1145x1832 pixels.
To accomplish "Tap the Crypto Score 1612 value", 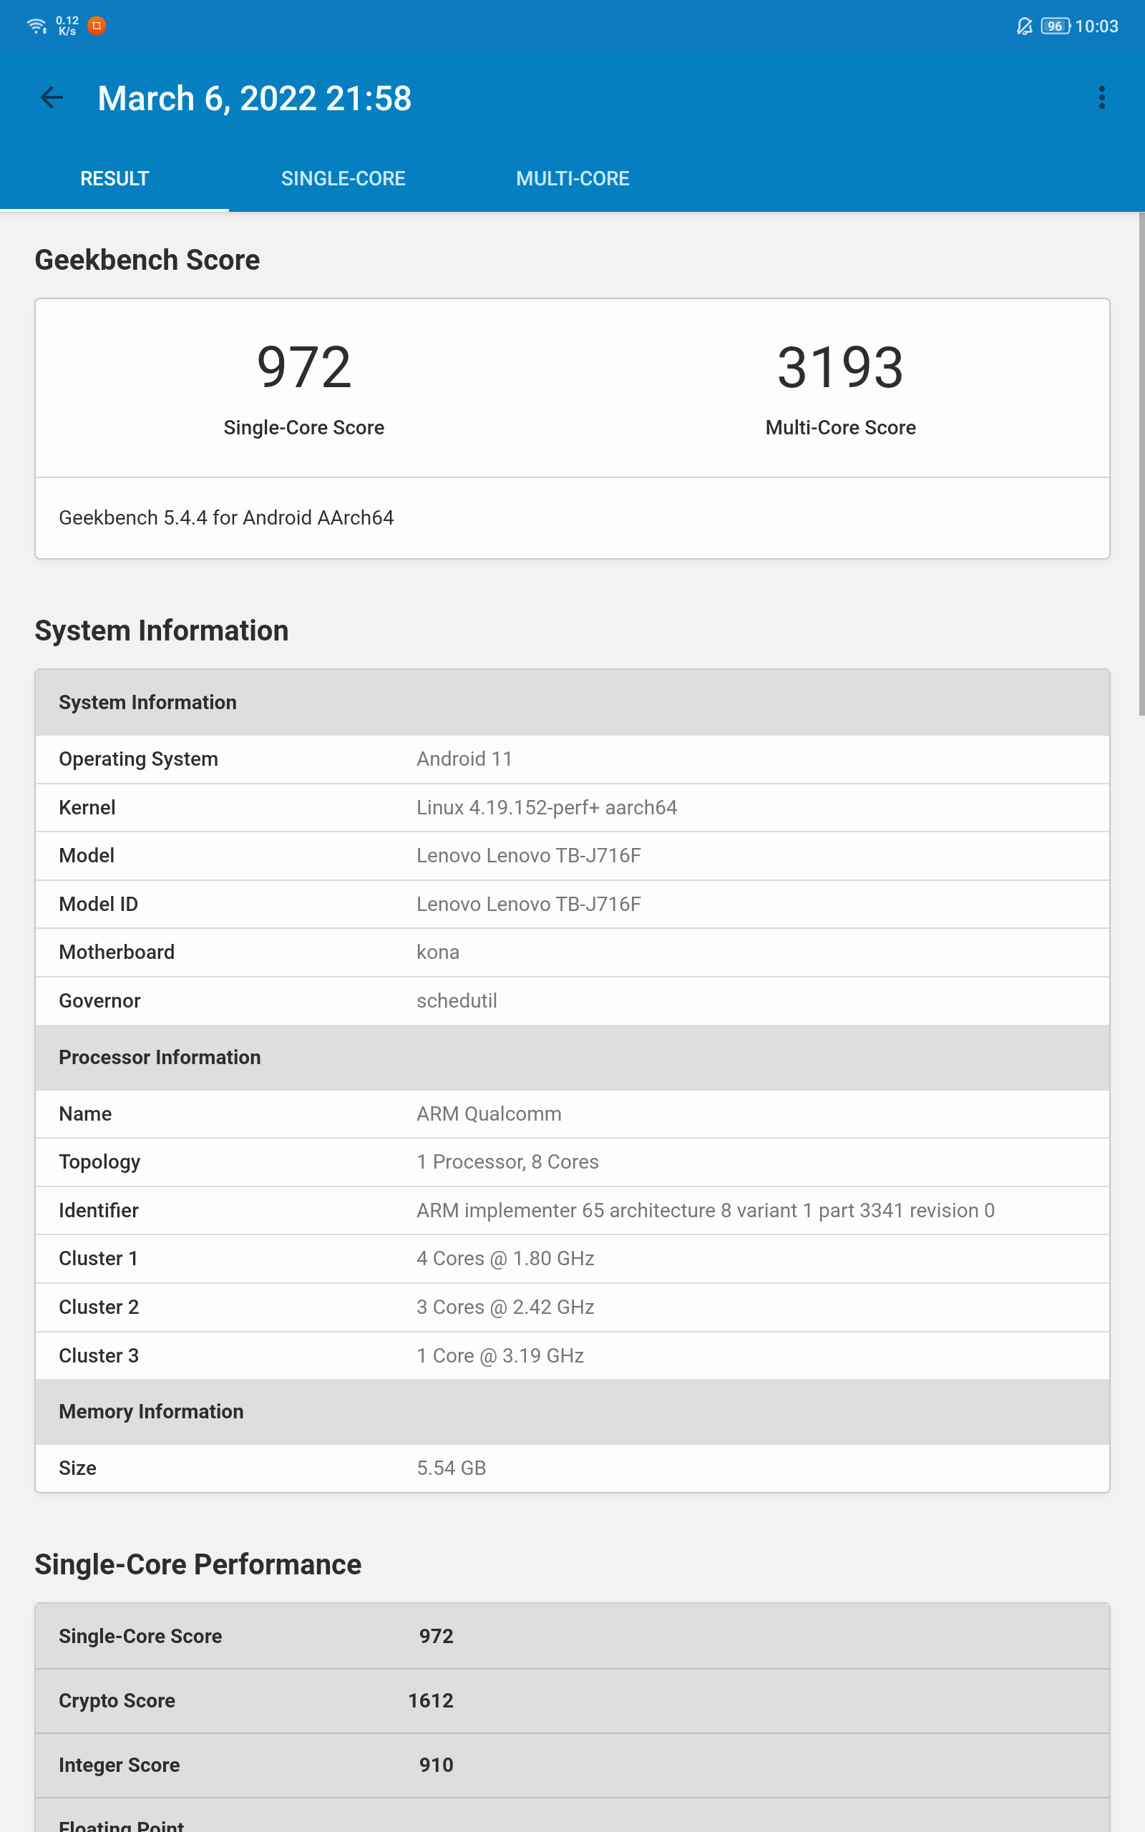I will 431,1700.
